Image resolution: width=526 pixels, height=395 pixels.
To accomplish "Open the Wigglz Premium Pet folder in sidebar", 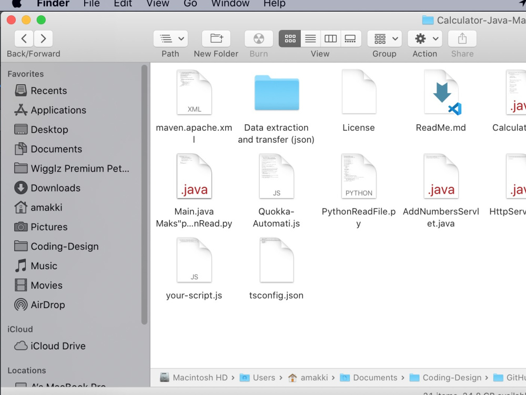I will point(72,169).
